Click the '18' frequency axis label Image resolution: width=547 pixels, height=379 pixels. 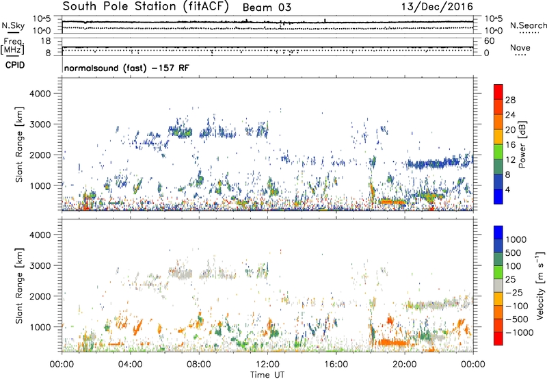[46, 41]
